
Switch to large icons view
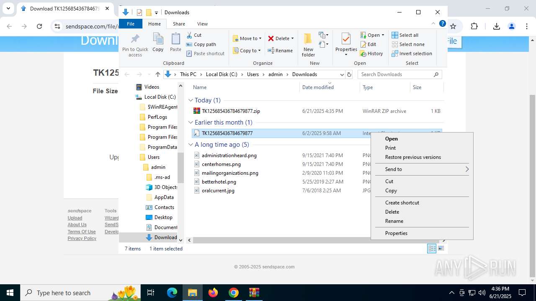(x=441, y=249)
